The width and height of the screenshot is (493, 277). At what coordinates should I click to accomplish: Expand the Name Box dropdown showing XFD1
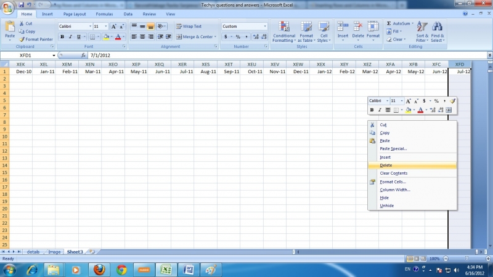coord(54,55)
